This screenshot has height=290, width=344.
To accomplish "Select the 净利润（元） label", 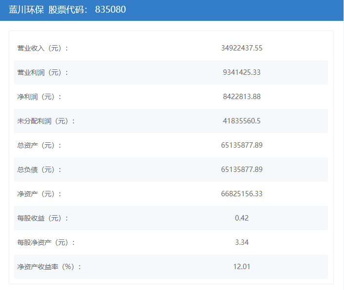I will tap(39, 97).
